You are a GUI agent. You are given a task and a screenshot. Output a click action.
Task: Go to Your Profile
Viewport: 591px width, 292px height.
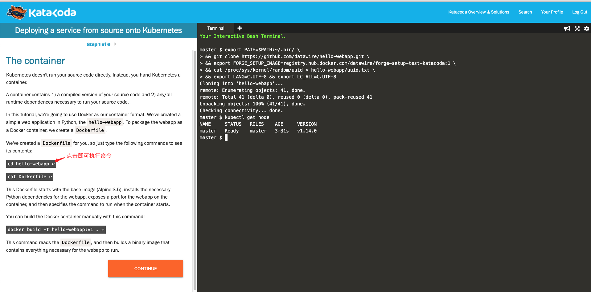(552, 12)
